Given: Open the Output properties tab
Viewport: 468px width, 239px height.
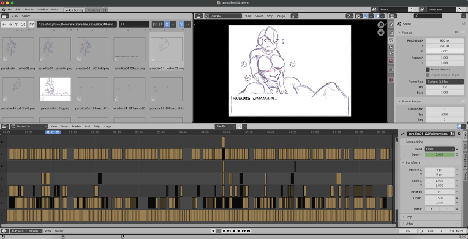Looking at the screenshot, I should [x=391, y=40].
